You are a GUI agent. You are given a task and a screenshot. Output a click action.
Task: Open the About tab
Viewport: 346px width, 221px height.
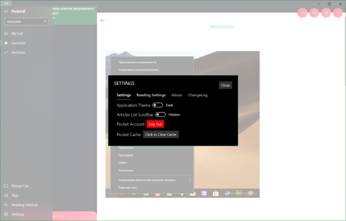coord(177,95)
